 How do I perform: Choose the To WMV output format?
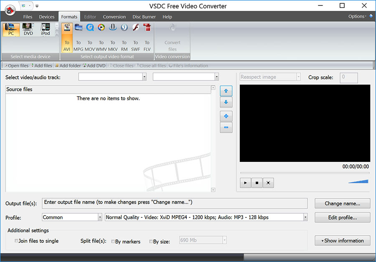point(101,38)
